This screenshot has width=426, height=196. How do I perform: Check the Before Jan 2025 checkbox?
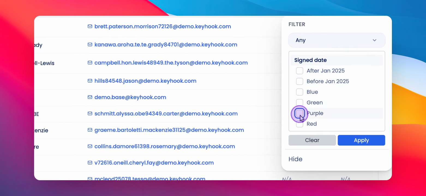pos(299,81)
